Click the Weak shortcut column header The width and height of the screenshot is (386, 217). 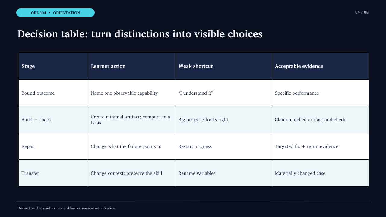(x=224, y=66)
